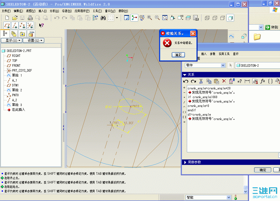Viewport: 280px width, 201px height.
Task: Undo in relations editor toolbar
Action: click(x=186, y=81)
